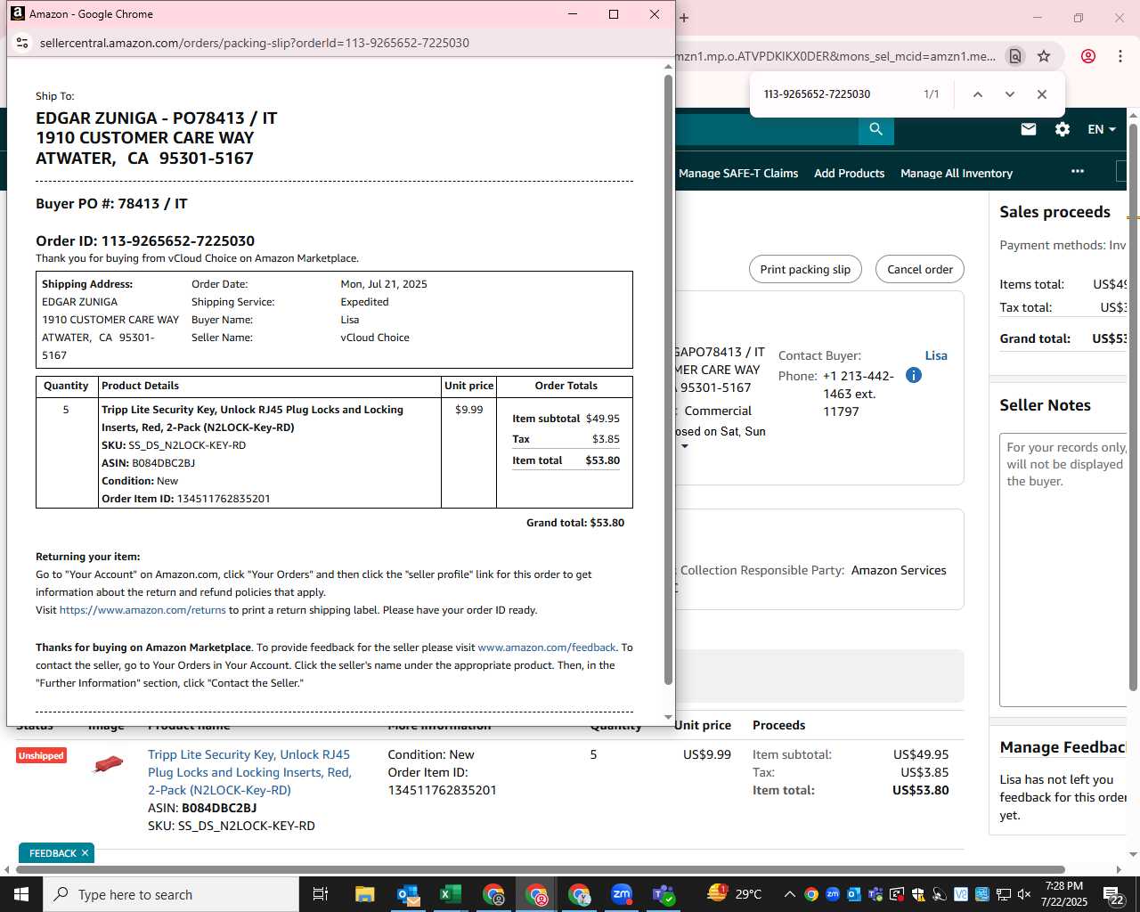The width and height of the screenshot is (1140, 912).
Task: Open the site information icon in popup address bar
Action: 23,43
